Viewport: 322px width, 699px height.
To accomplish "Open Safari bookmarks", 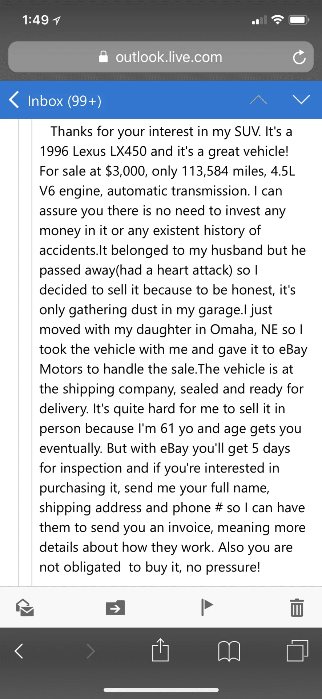I will coord(229,651).
